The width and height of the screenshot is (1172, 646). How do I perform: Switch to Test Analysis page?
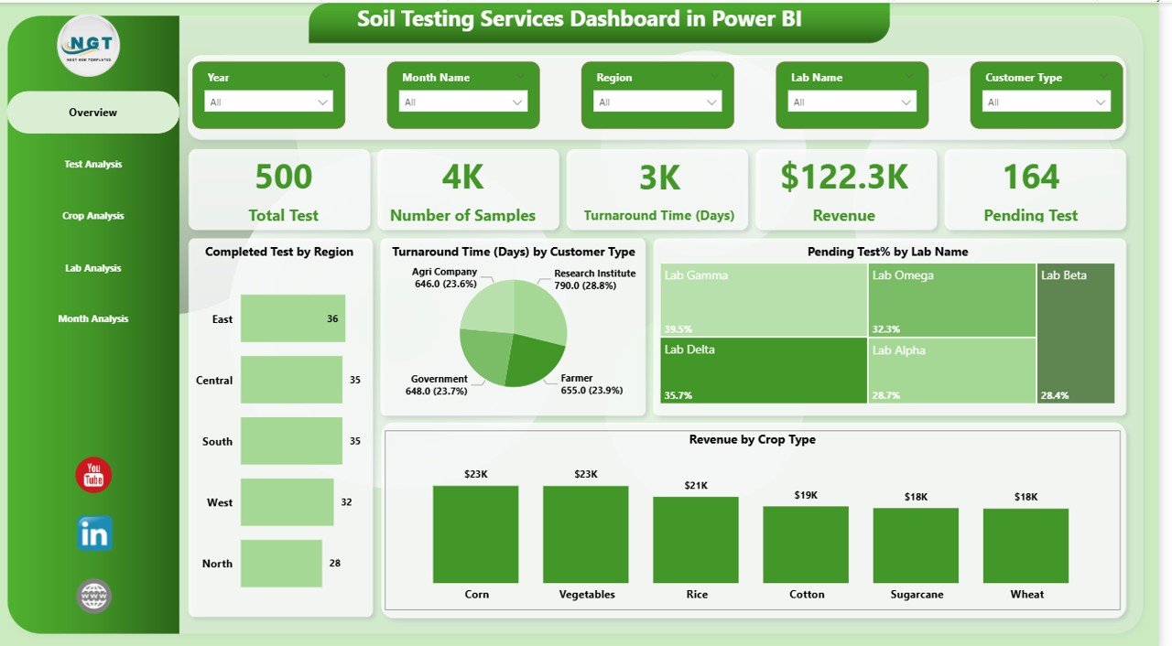pos(92,164)
